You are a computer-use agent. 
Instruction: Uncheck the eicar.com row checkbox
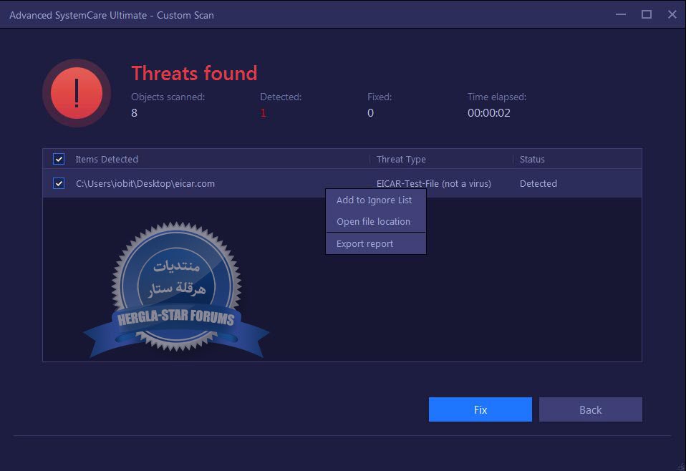[59, 183]
